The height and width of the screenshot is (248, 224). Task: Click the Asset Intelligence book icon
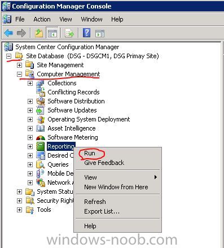pos(41,128)
